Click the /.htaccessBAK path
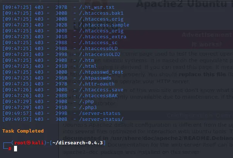 click(x=98, y=95)
